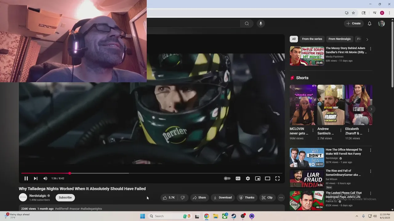Toggle closed captions (CC) on
The height and width of the screenshot is (221, 394).
(238, 178)
